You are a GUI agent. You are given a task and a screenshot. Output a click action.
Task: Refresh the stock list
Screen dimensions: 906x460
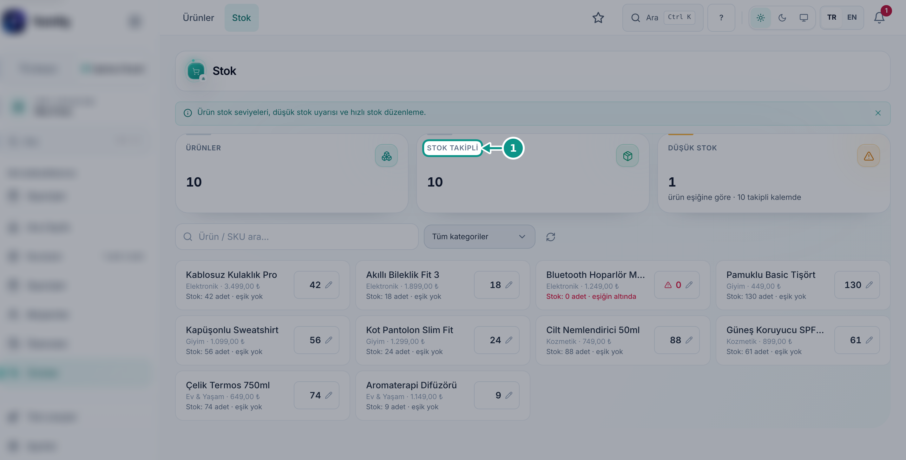click(x=550, y=237)
